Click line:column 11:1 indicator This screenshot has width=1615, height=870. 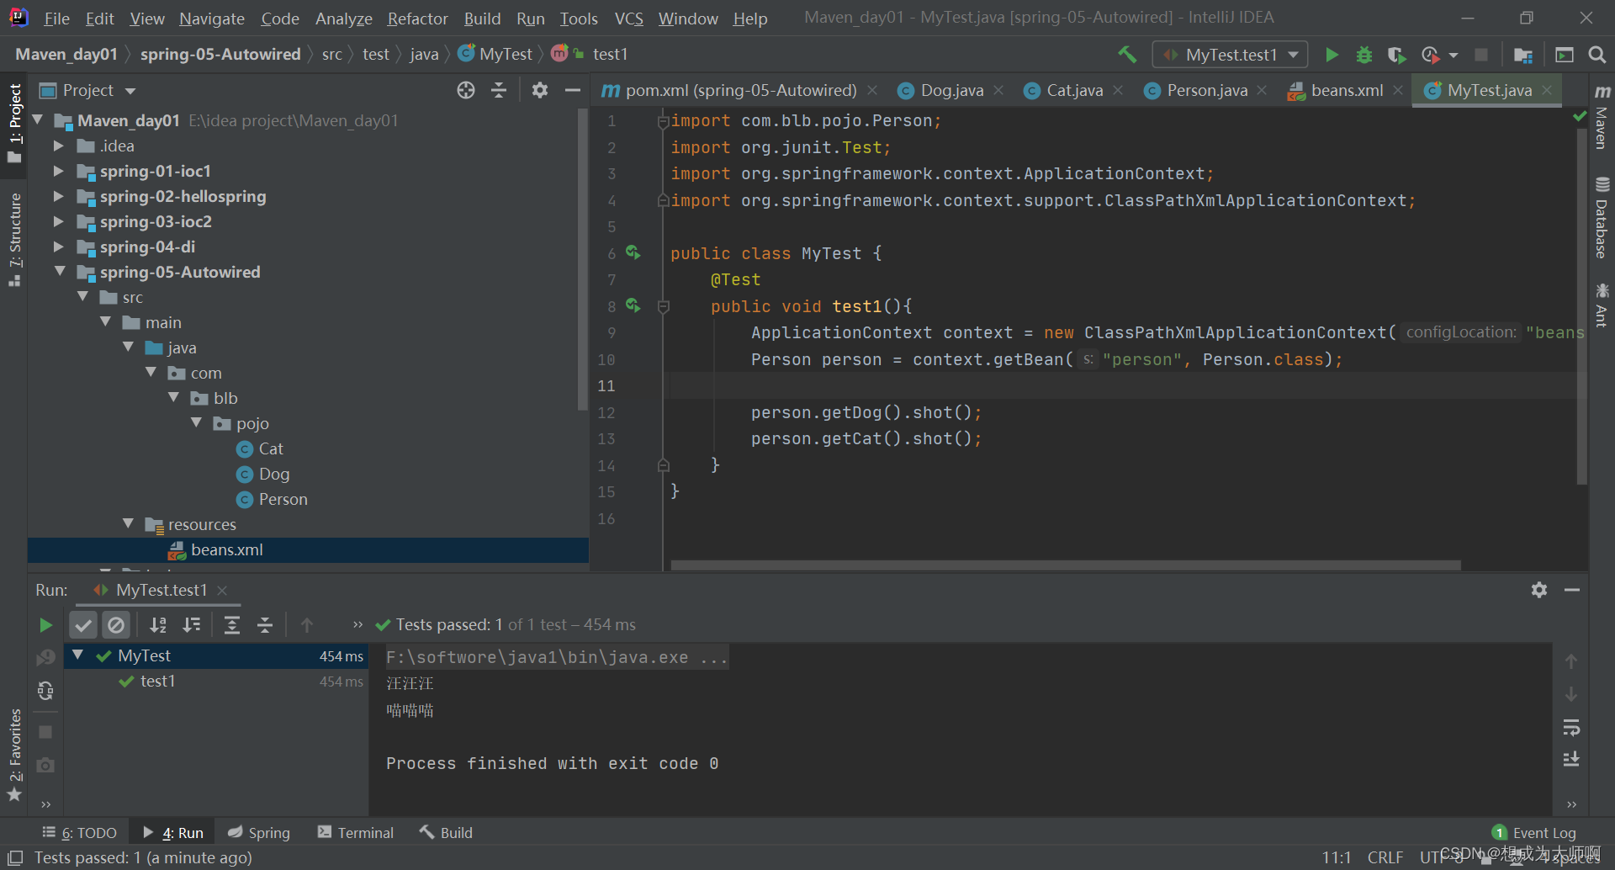(1336, 857)
